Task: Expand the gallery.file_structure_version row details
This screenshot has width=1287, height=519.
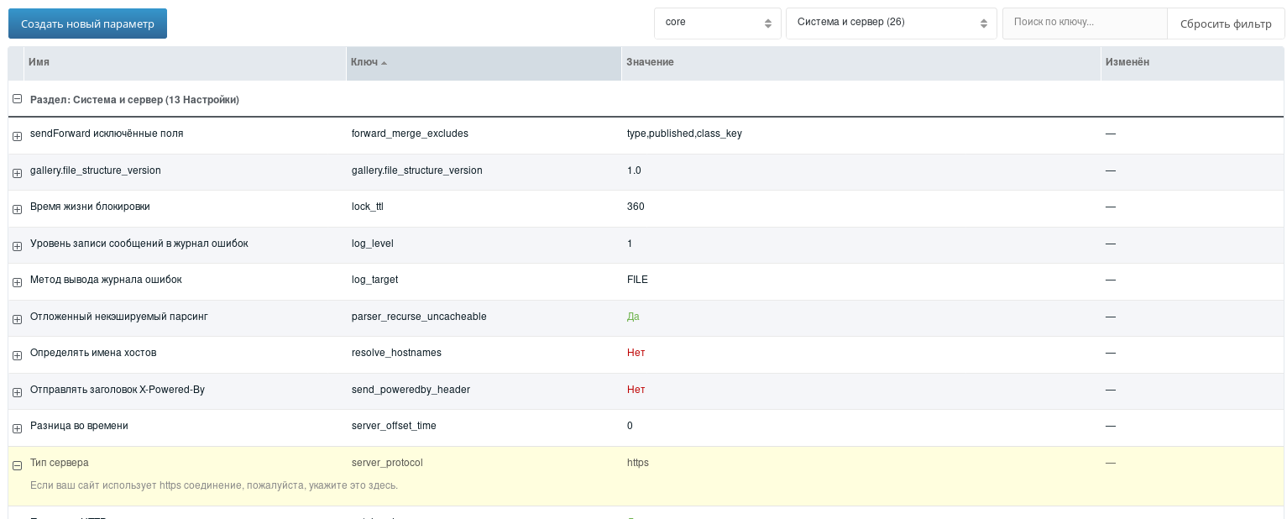Action: (x=17, y=173)
